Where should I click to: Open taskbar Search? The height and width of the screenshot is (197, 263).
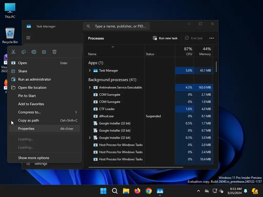(115, 191)
